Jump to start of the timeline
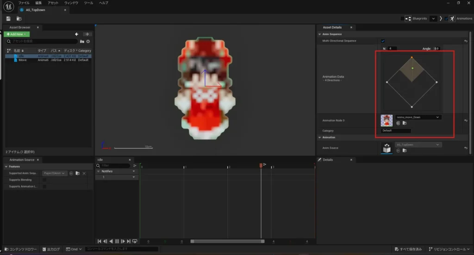 click(x=99, y=241)
